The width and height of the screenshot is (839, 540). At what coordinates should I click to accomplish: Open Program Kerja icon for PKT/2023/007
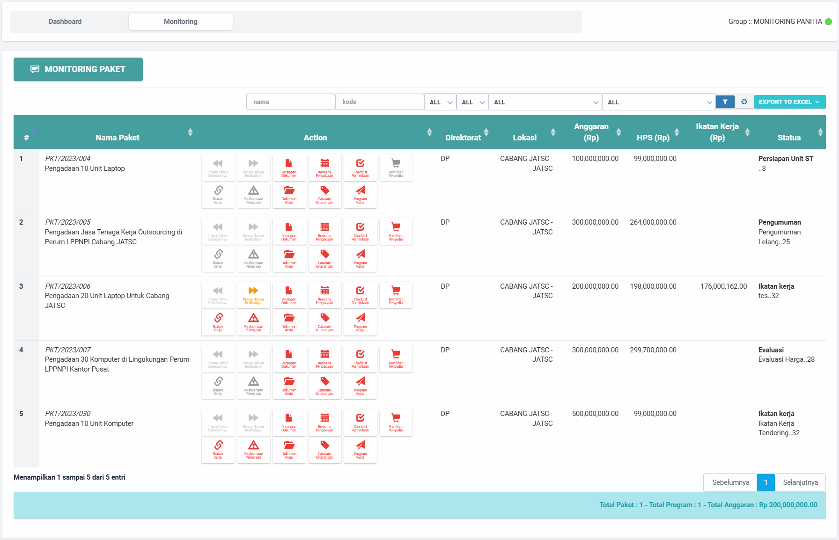pos(360,386)
